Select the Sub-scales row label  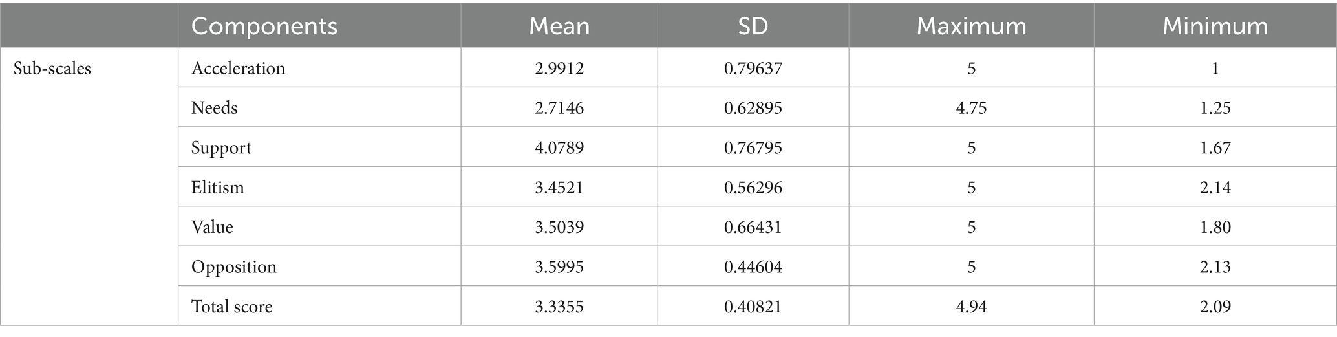[x=52, y=69]
